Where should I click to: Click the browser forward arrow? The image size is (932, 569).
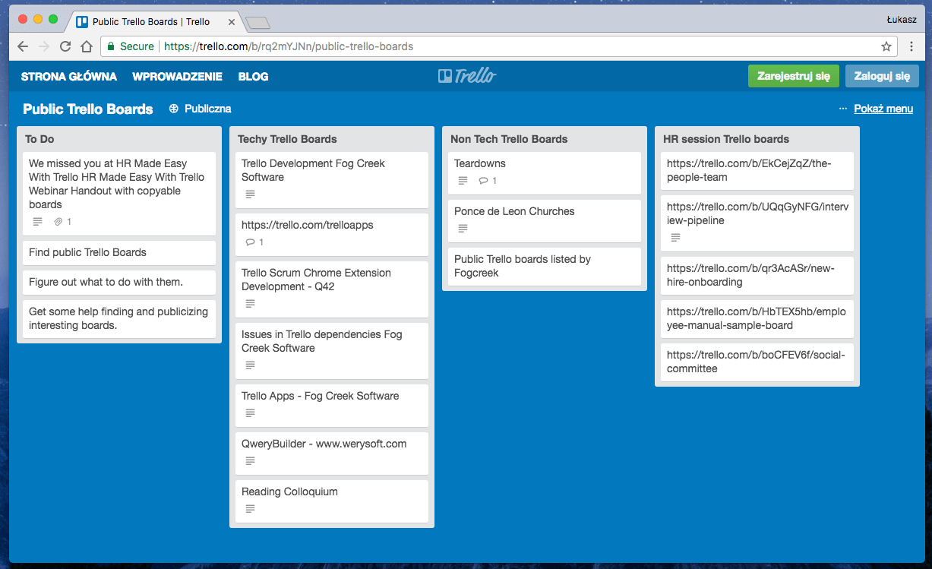click(44, 46)
